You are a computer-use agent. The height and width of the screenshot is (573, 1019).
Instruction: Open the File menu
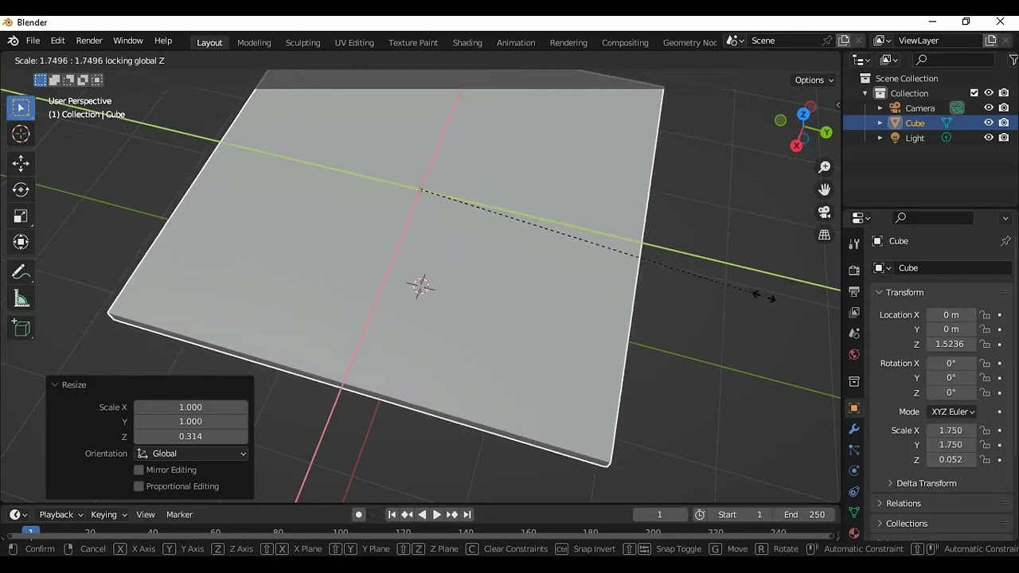tap(33, 41)
